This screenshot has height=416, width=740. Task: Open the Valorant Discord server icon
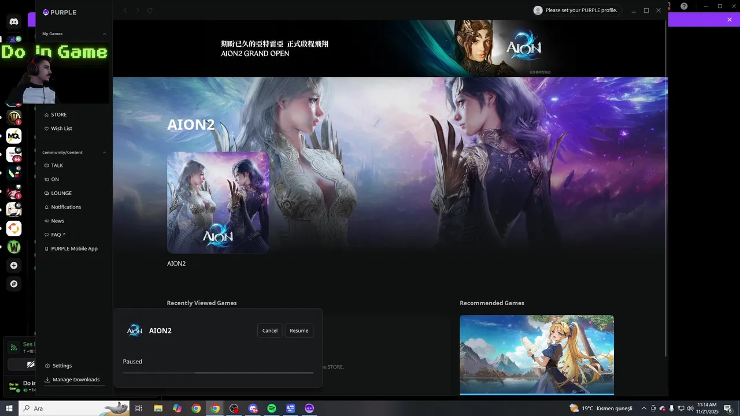14,173
